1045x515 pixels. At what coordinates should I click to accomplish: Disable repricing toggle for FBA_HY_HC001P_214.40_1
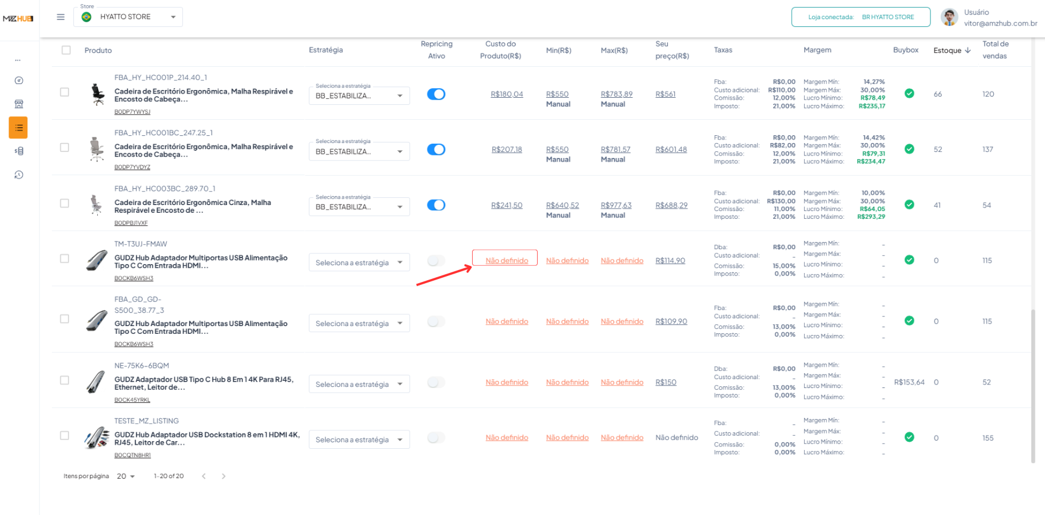click(436, 94)
